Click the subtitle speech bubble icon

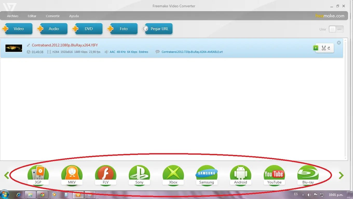[158, 52]
